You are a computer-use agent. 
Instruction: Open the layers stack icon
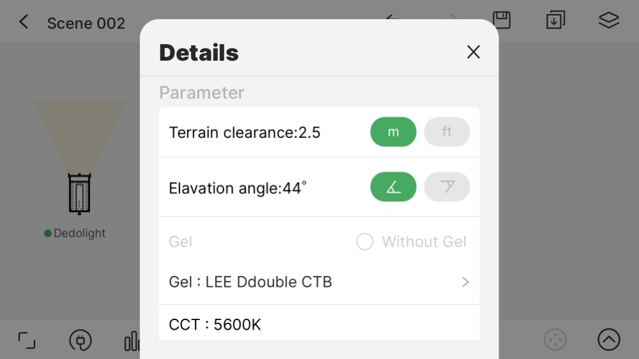608,20
